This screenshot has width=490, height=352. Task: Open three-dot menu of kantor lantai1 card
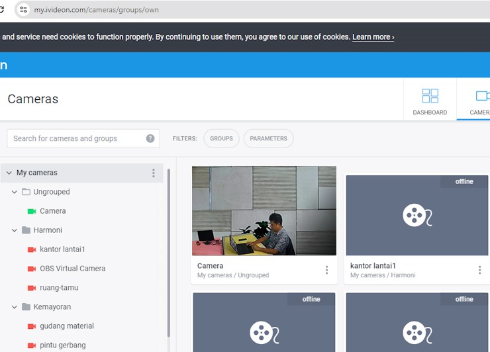(x=479, y=270)
